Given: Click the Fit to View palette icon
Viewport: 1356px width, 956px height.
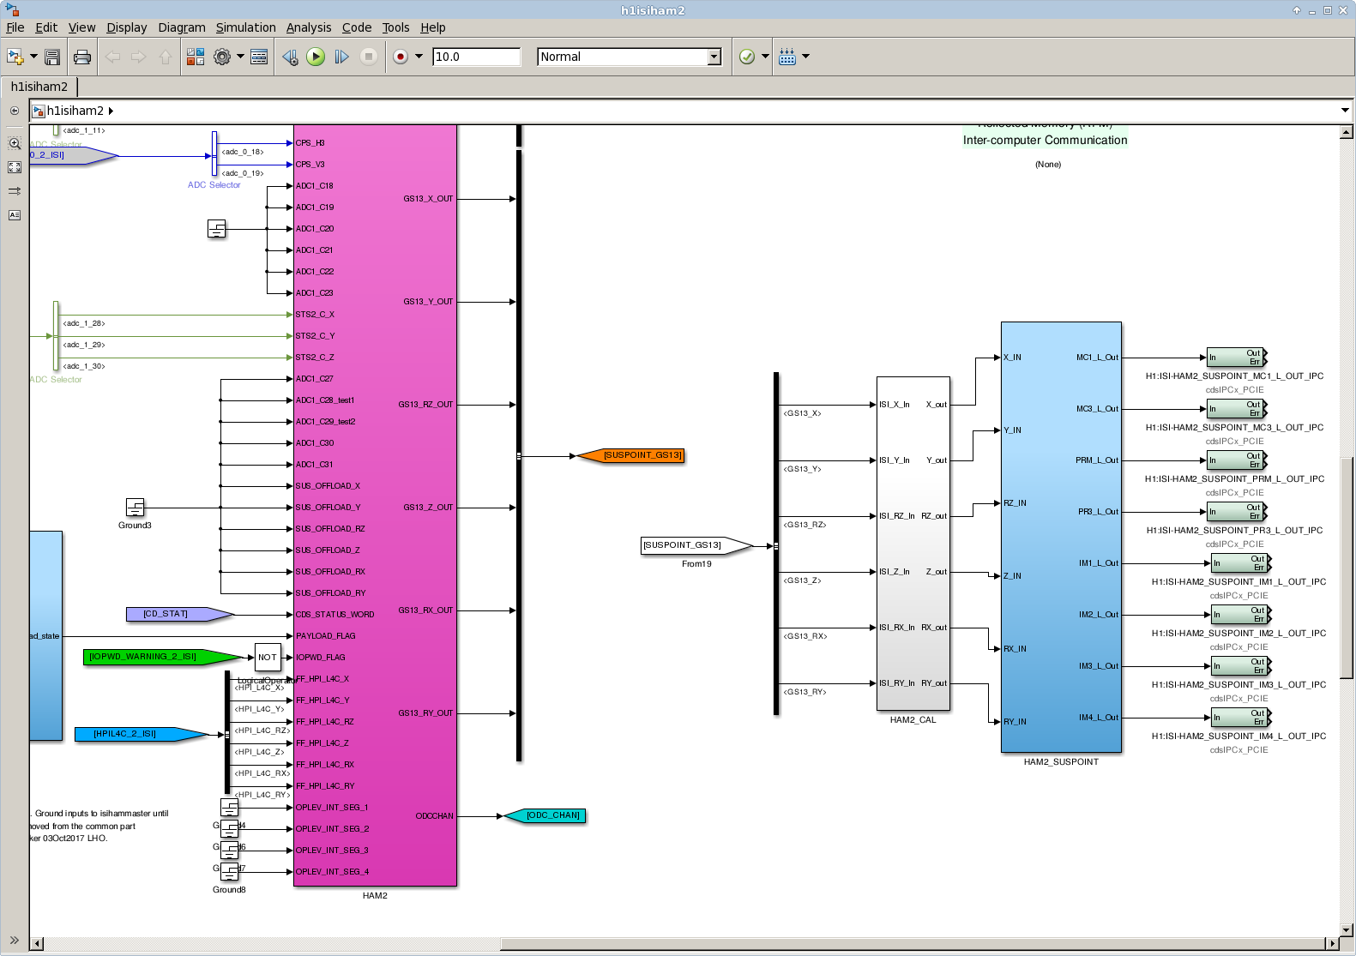Looking at the screenshot, I should [x=15, y=167].
